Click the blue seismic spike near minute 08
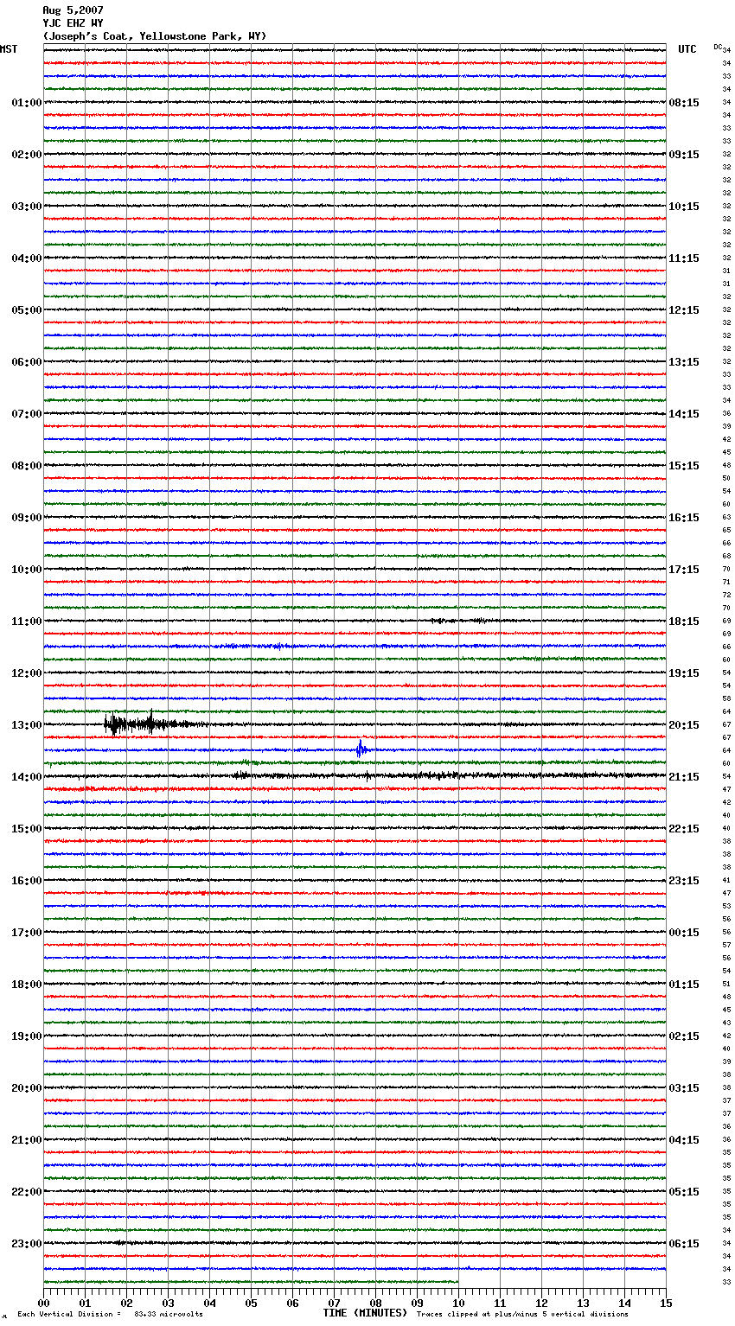 point(361,749)
